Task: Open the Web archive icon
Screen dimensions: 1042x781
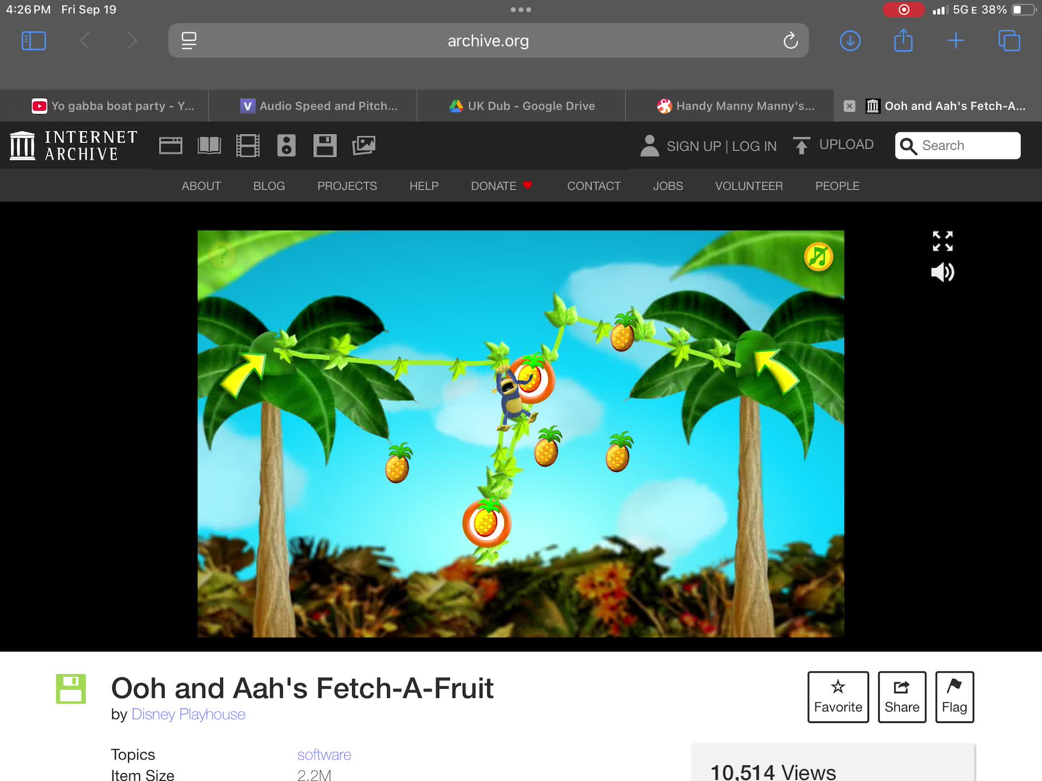Action: (x=170, y=145)
